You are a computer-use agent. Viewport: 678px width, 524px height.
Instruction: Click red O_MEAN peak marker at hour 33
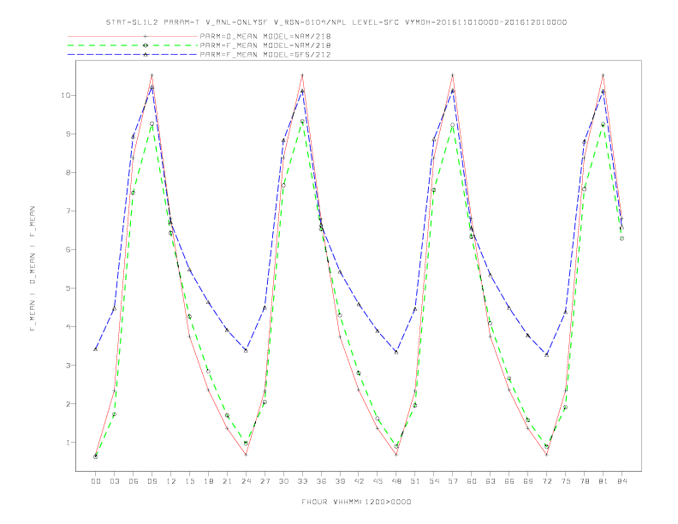click(302, 75)
